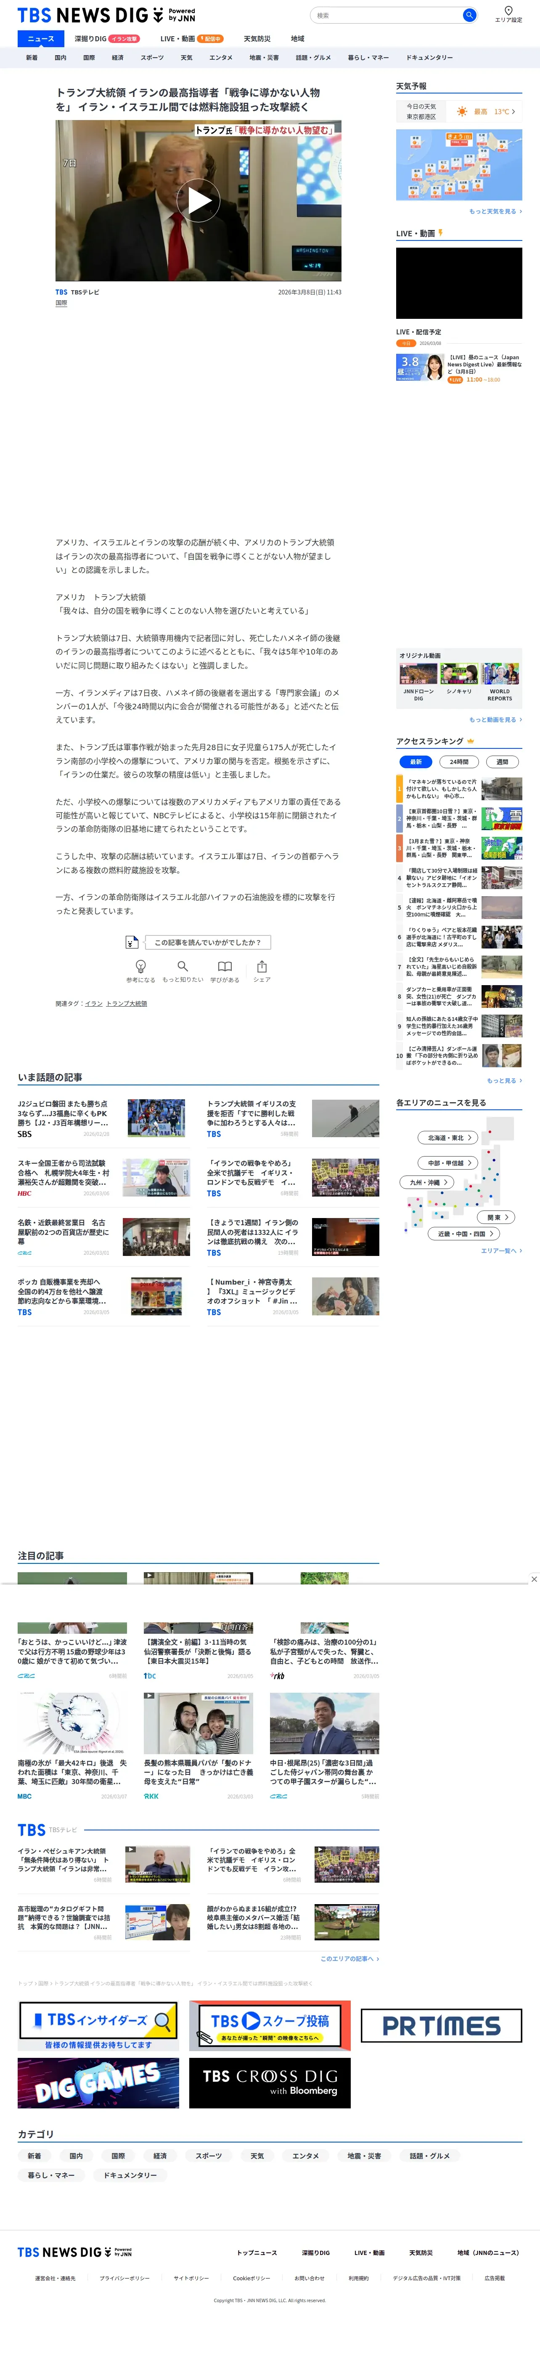Play the Trump article video
Viewport: 540px width, 2359px height.
click(198, 200)
